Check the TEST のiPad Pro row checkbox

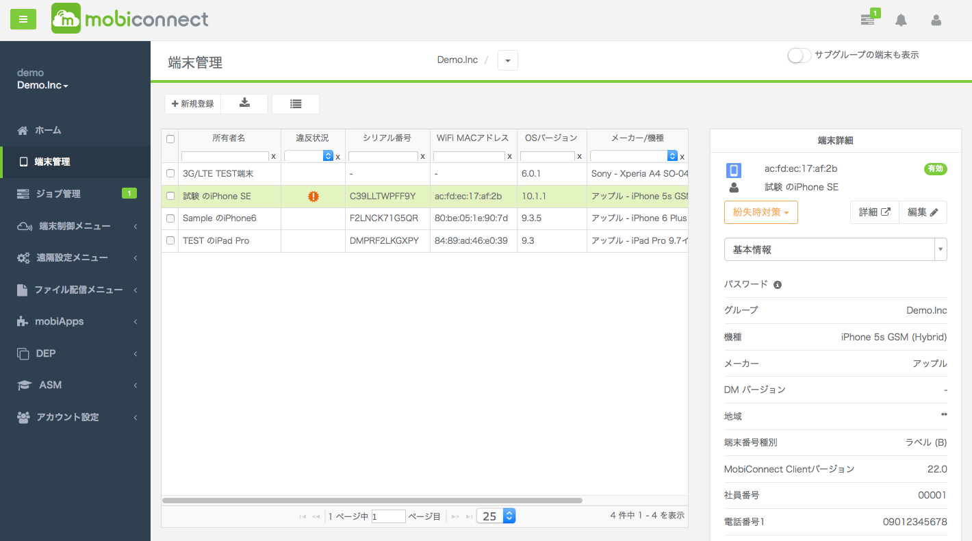(170, 241)
